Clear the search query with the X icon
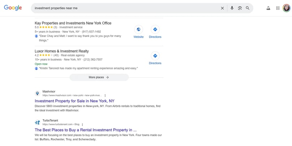The height and width of the screenshot is (146, 292). pos(222,8)
